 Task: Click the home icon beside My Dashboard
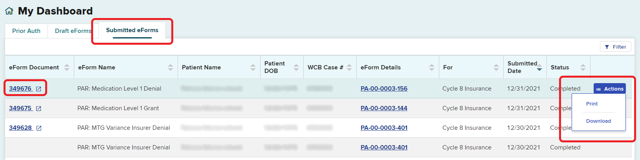(x=9, y=11)
